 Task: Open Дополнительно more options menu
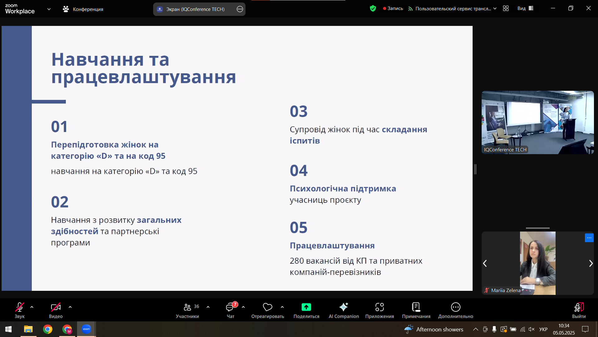coord(456,310)
